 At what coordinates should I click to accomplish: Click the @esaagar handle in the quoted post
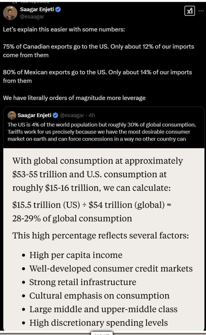[72, 115]
